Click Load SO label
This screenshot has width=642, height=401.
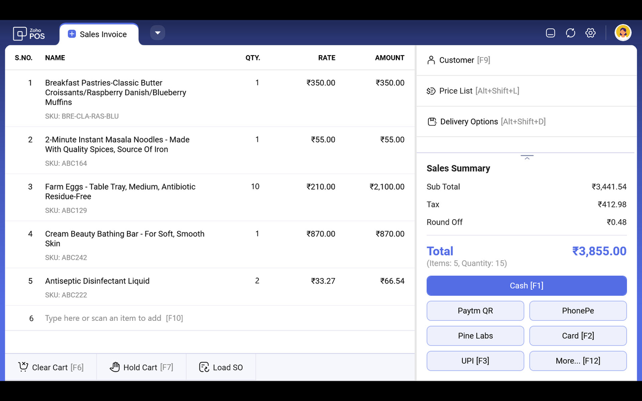pos(228,367)
